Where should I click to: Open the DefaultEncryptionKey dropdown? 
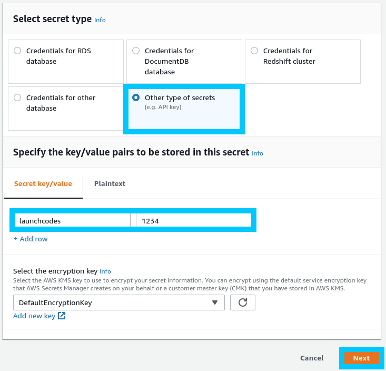(118, 302)
